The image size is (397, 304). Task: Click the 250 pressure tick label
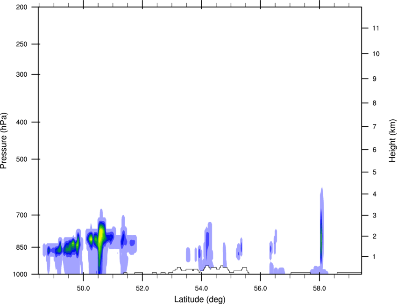click(21, 44)
